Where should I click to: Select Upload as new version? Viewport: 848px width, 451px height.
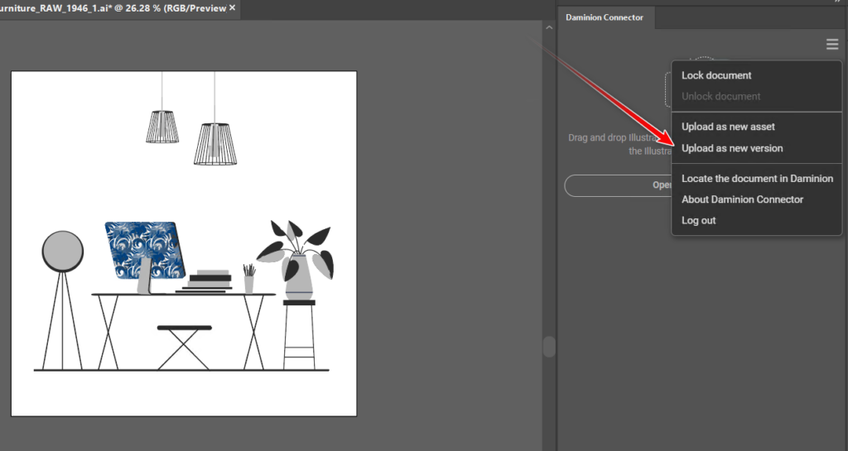731,148
